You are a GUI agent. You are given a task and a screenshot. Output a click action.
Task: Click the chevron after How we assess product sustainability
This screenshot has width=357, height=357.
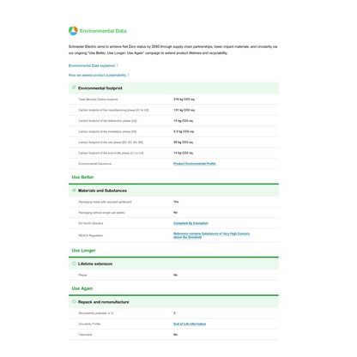[x=129, y=75]
